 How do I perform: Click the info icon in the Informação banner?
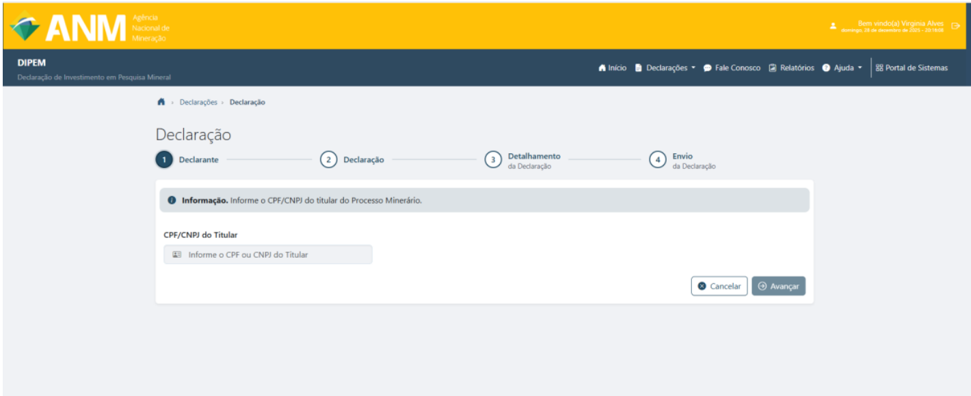[172, 200]
